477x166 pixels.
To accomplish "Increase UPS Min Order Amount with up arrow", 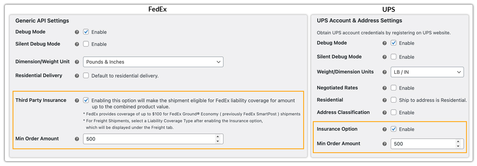I will (x=458, y=141).
